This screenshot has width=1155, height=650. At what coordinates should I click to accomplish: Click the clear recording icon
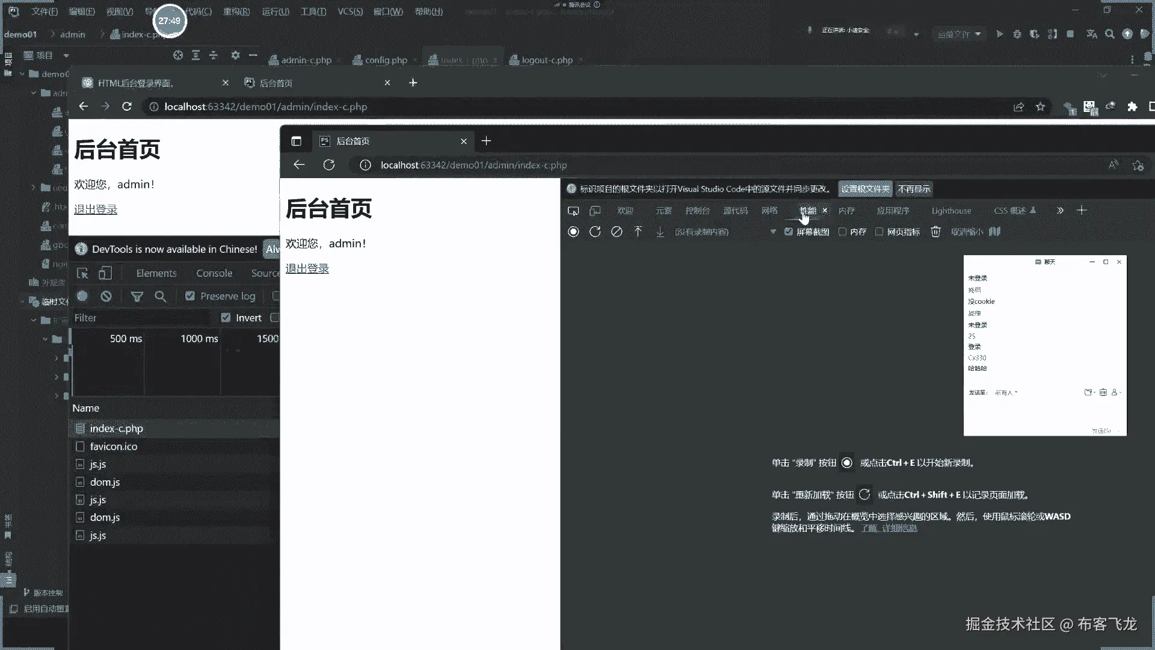(617, 232)
